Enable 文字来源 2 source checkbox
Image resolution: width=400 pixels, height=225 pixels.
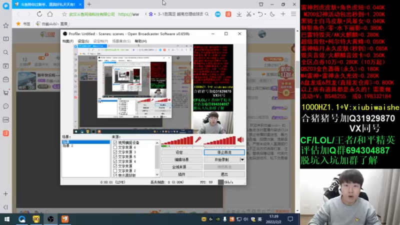click(x=115, y=170)
